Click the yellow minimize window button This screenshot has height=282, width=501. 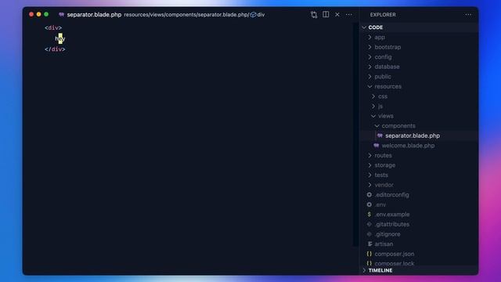[38, 14]
